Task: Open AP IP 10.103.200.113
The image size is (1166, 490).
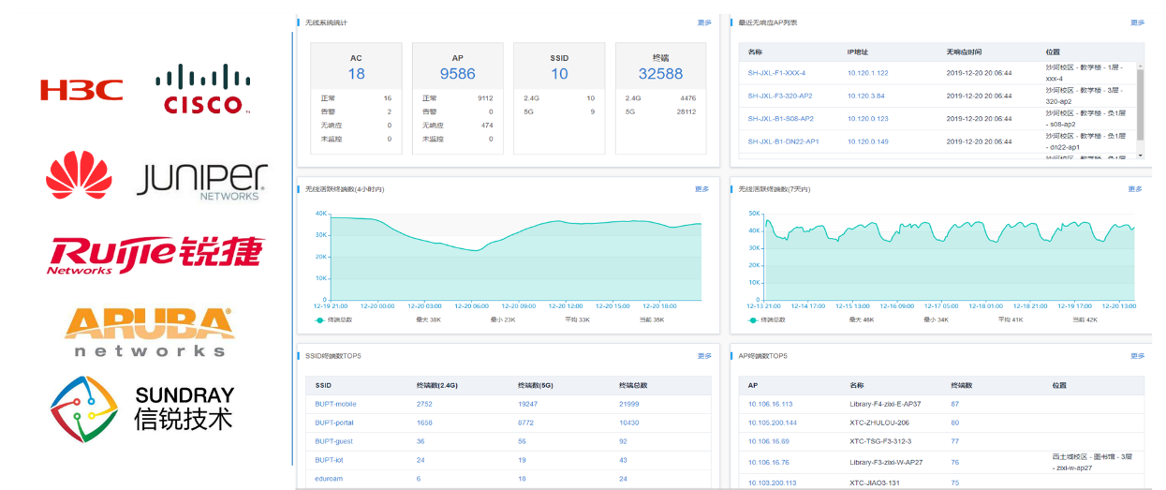Action: pos(772,483)
